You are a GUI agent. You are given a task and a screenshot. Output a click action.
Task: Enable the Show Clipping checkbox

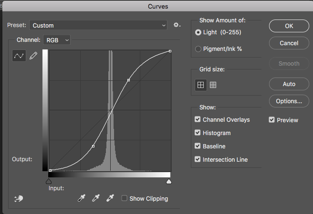[125, 198]
